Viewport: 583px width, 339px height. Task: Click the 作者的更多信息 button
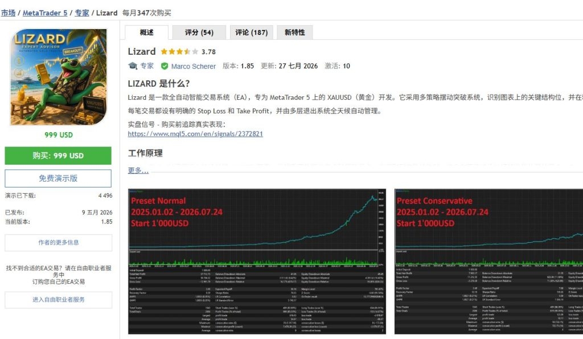[x=59, y=243]
